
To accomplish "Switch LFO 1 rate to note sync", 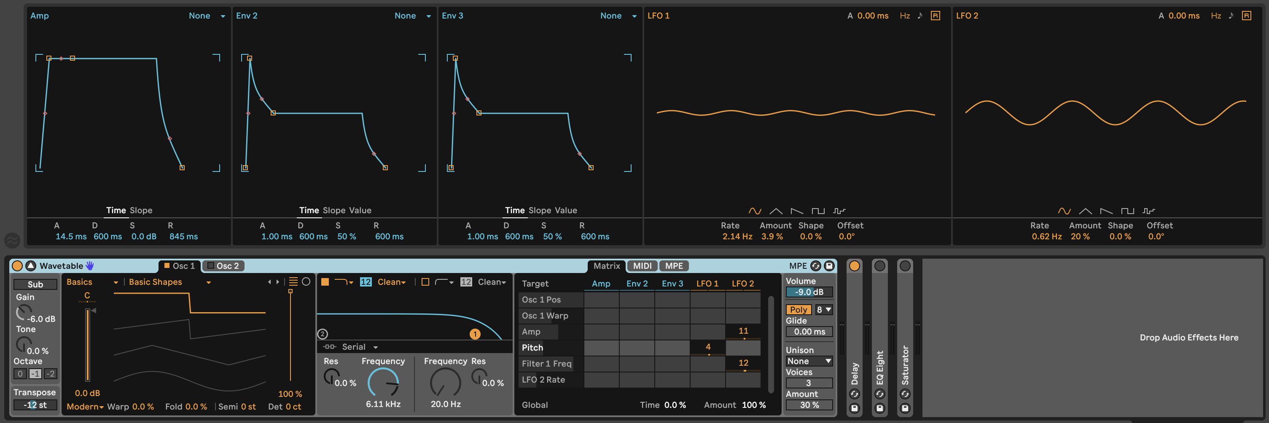I will pyautogui.click(x=920, y=16).
